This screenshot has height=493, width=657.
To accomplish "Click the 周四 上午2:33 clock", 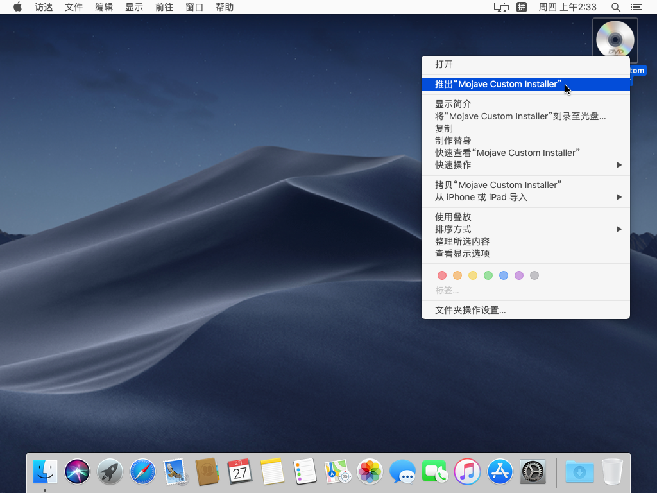I will pyautogui.click(x=567, y=7).
